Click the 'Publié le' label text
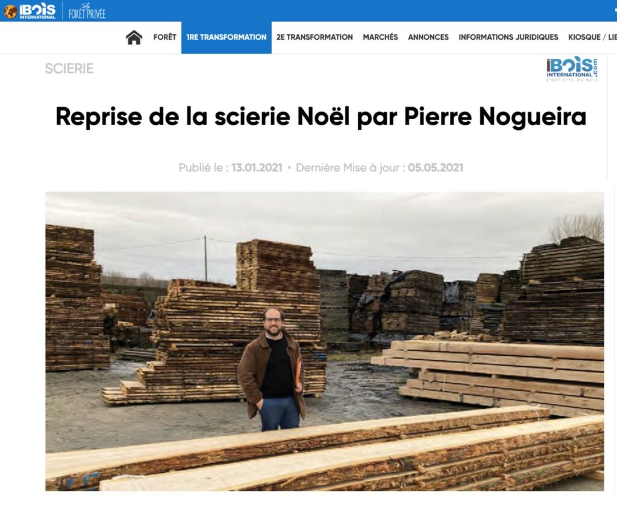The height and width of the screenshot is (505, 617). (x=204, y=168)
